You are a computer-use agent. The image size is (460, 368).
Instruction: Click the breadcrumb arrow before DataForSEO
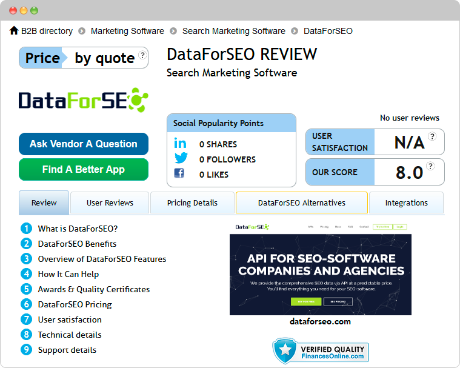(295, 31)
